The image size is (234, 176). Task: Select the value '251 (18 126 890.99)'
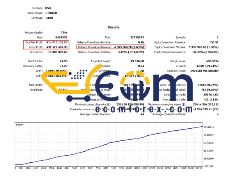tap(130, 104)
